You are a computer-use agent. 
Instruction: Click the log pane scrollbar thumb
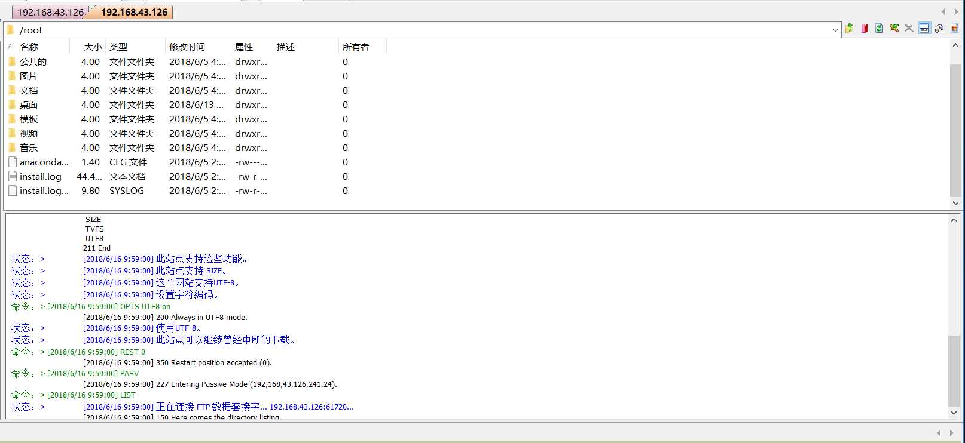954,371
